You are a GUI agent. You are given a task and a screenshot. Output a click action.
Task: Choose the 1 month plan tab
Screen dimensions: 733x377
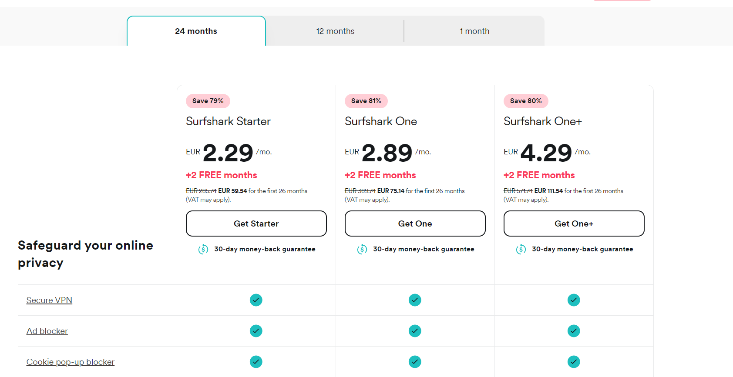click(x=474, y=31)
